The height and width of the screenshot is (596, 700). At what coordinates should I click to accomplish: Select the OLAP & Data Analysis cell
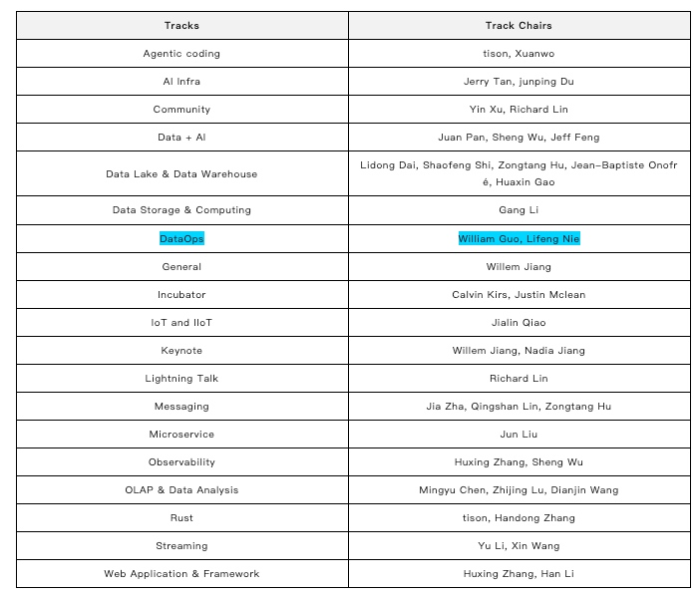coord(181,490)
